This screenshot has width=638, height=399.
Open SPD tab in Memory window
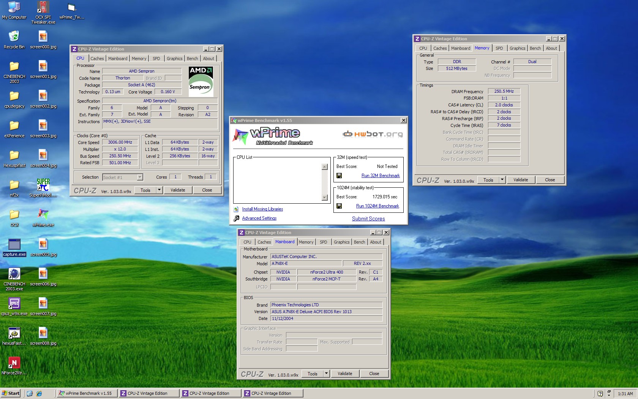499,48
